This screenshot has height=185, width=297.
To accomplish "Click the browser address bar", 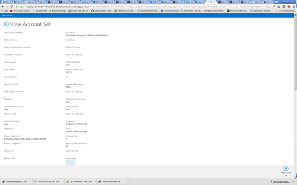I will coord(139,6).
